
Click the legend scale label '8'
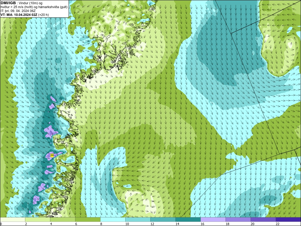pos(101,224)
